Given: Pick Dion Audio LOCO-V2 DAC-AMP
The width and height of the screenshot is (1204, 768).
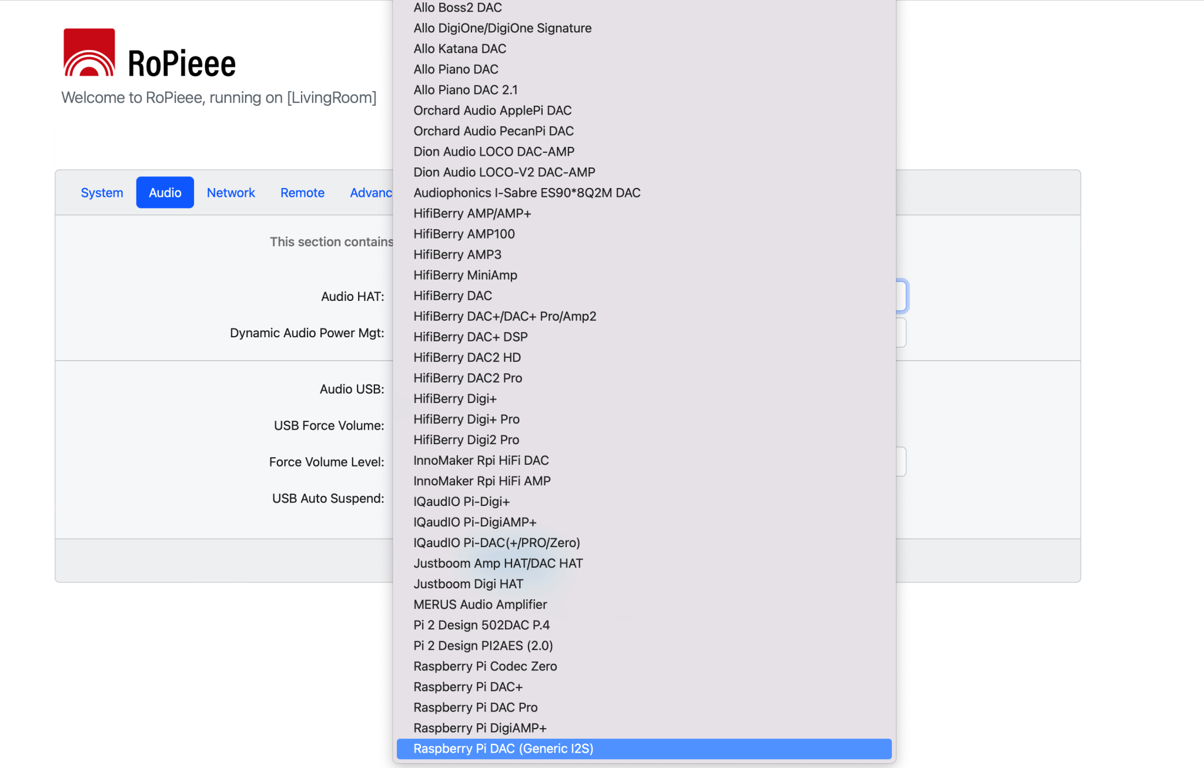Looking at the screenshot, I should [644, 172].
